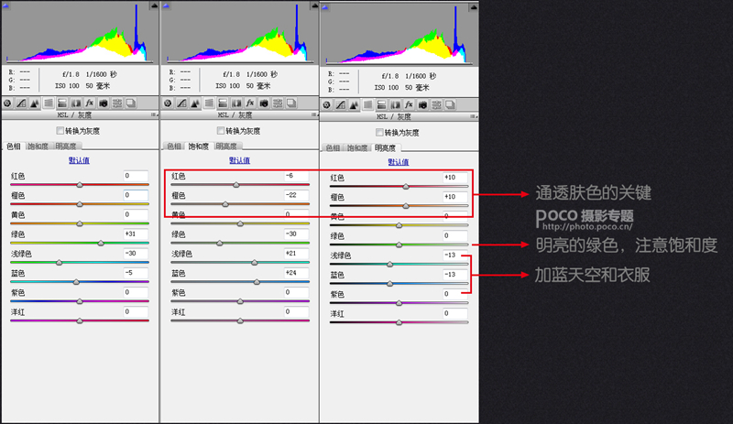The width and height of the screenshot is (733, 424).
Task: Open fx Effects icon in Hue panel
Action: click(89, 103)
